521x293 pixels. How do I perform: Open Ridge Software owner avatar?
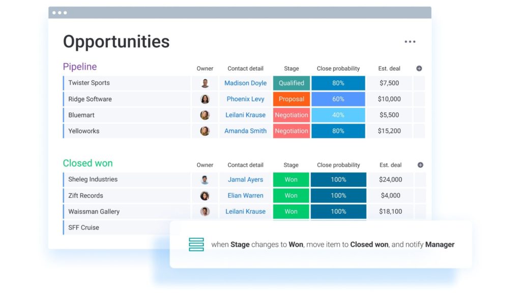(205, 99)
